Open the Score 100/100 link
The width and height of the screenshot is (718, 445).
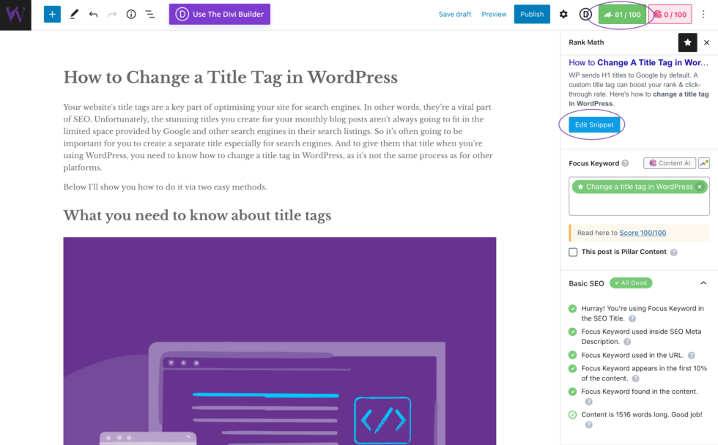pyautogui.click(x=643, y=233)
